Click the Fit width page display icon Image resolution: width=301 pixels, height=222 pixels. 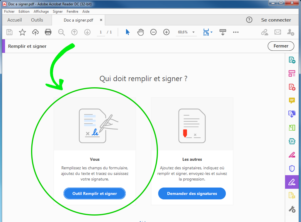click(x=206, y=32)
